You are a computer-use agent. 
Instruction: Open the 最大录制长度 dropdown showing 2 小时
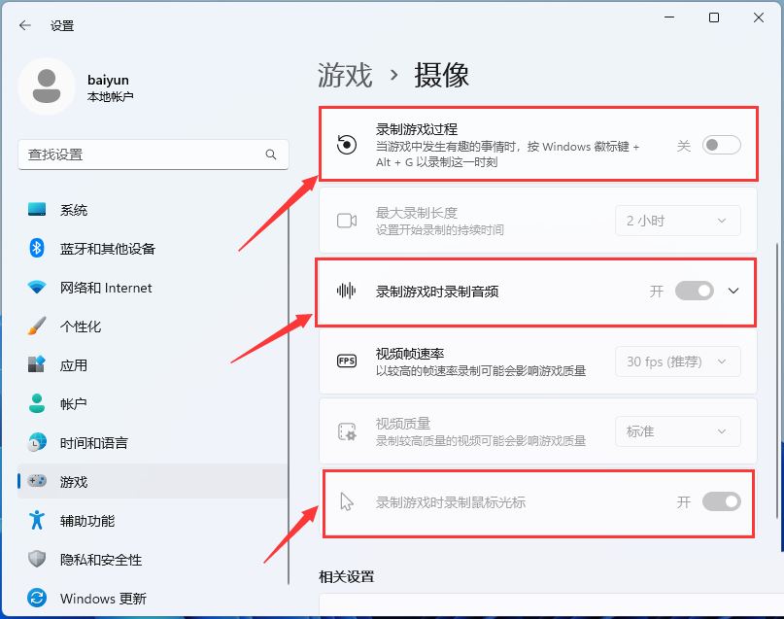point(677,221)
